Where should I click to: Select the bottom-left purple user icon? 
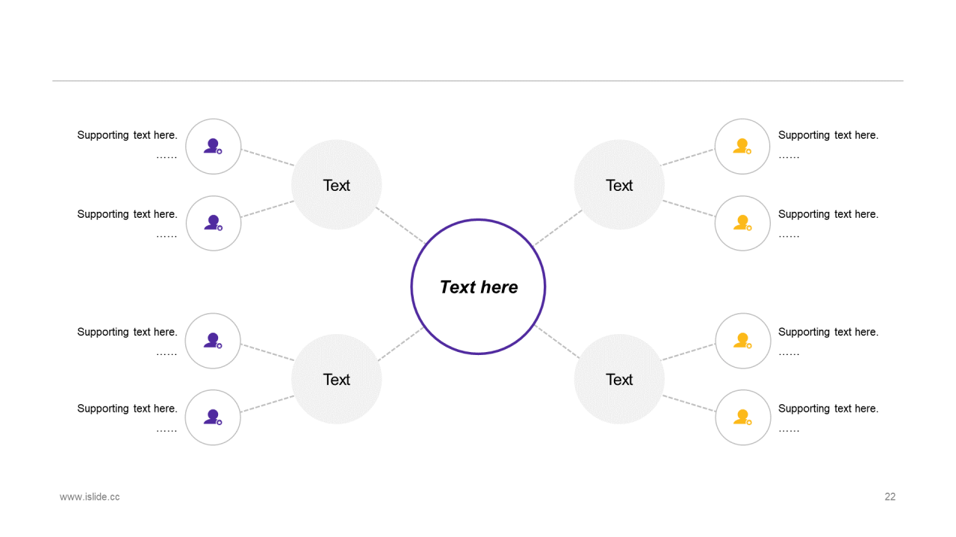[214, 418]
